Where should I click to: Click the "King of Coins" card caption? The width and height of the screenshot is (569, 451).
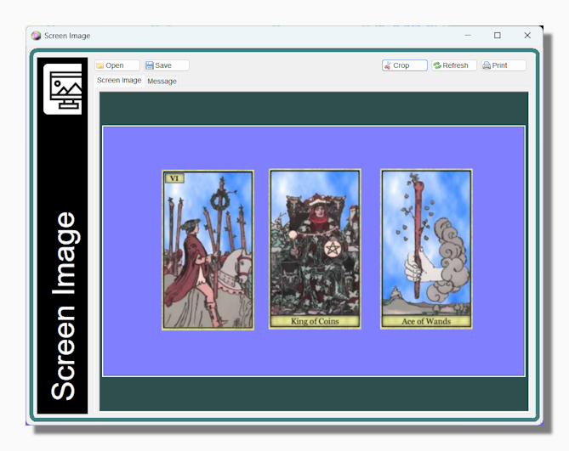point(315,321)
